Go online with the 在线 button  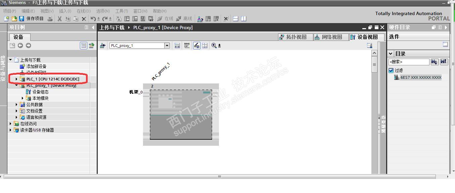(166, 19)
